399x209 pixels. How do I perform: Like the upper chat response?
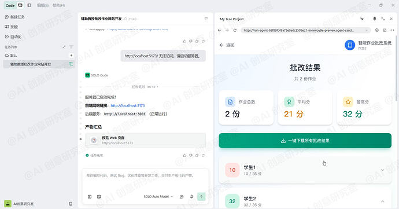(x=184, y=41)
